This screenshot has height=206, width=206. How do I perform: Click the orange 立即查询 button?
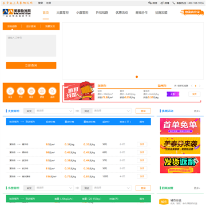point(31,65)
